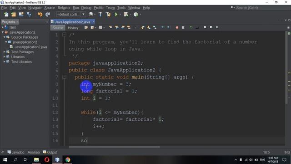Click the Last Edit icon in editor toolbar
Screen dimensions: 291x164
pos(86,27)
